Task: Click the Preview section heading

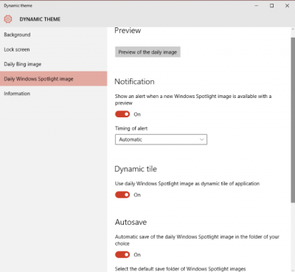Action: tap(128, 30)
